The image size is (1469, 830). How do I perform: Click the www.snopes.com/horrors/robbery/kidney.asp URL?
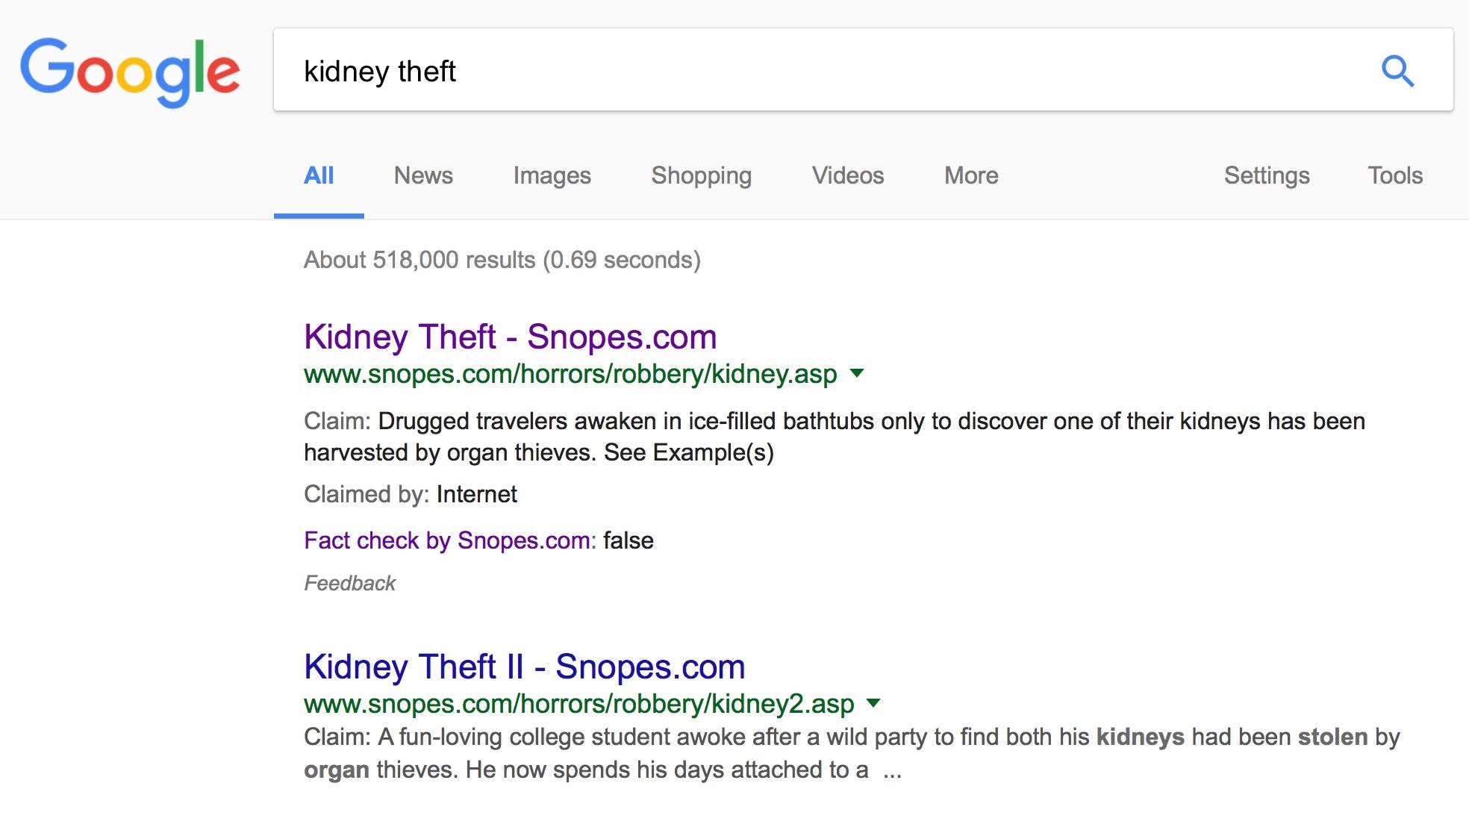[570, 374]
